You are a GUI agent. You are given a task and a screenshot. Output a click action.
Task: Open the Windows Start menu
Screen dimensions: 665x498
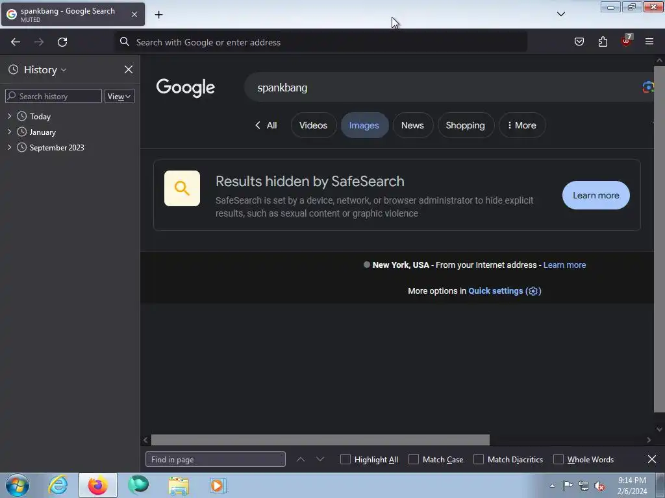pos(18,485)
